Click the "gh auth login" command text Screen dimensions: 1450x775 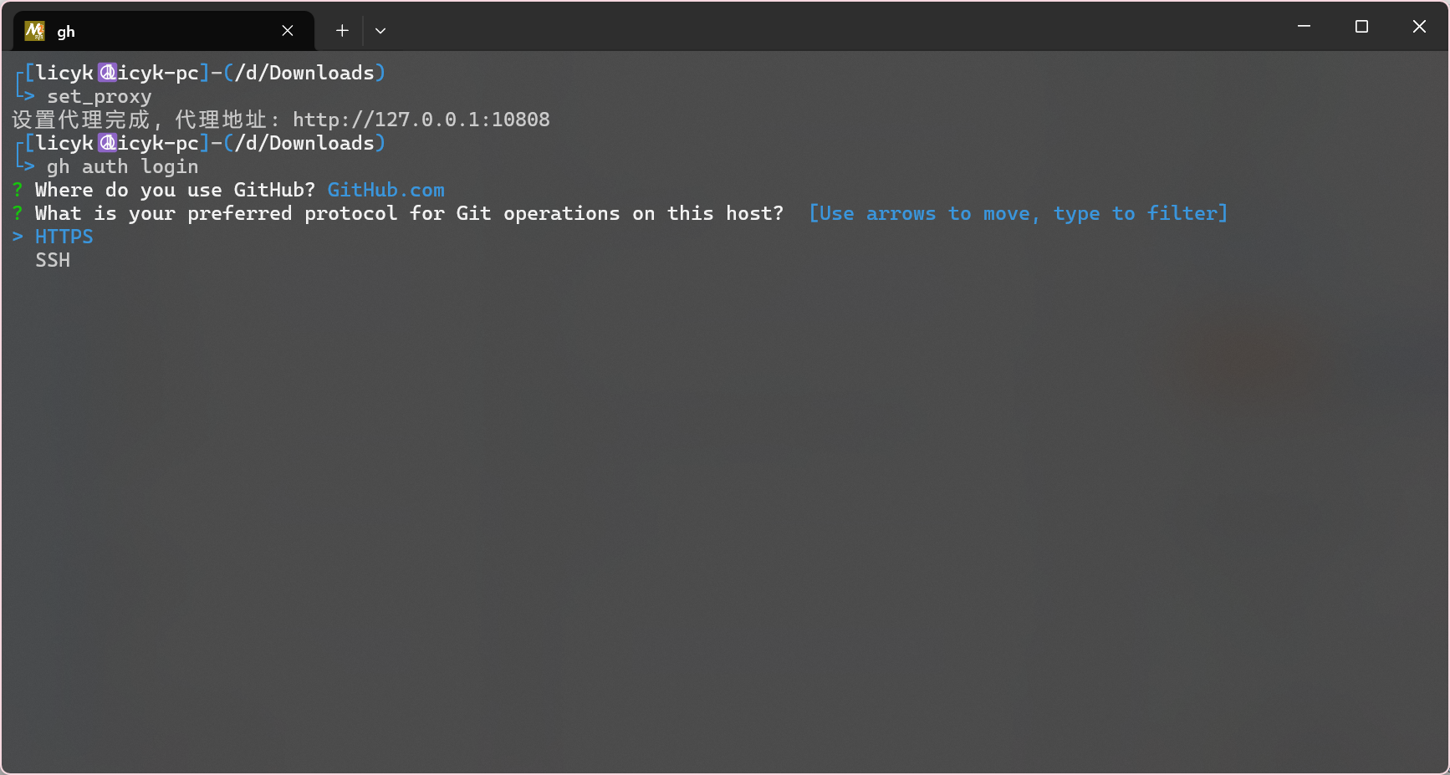click(122, 166)
